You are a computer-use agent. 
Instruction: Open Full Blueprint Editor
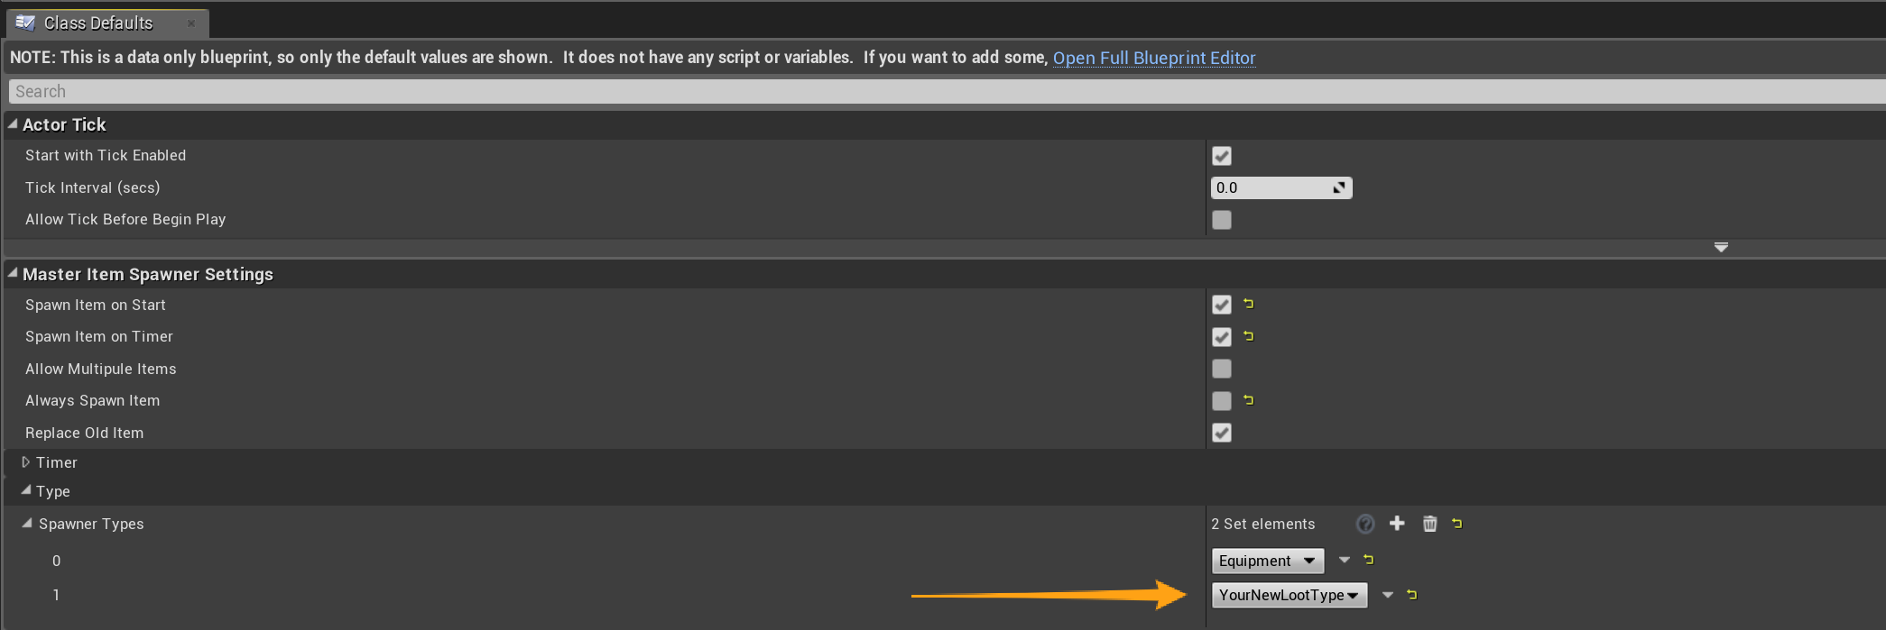tap(1153, 58)
